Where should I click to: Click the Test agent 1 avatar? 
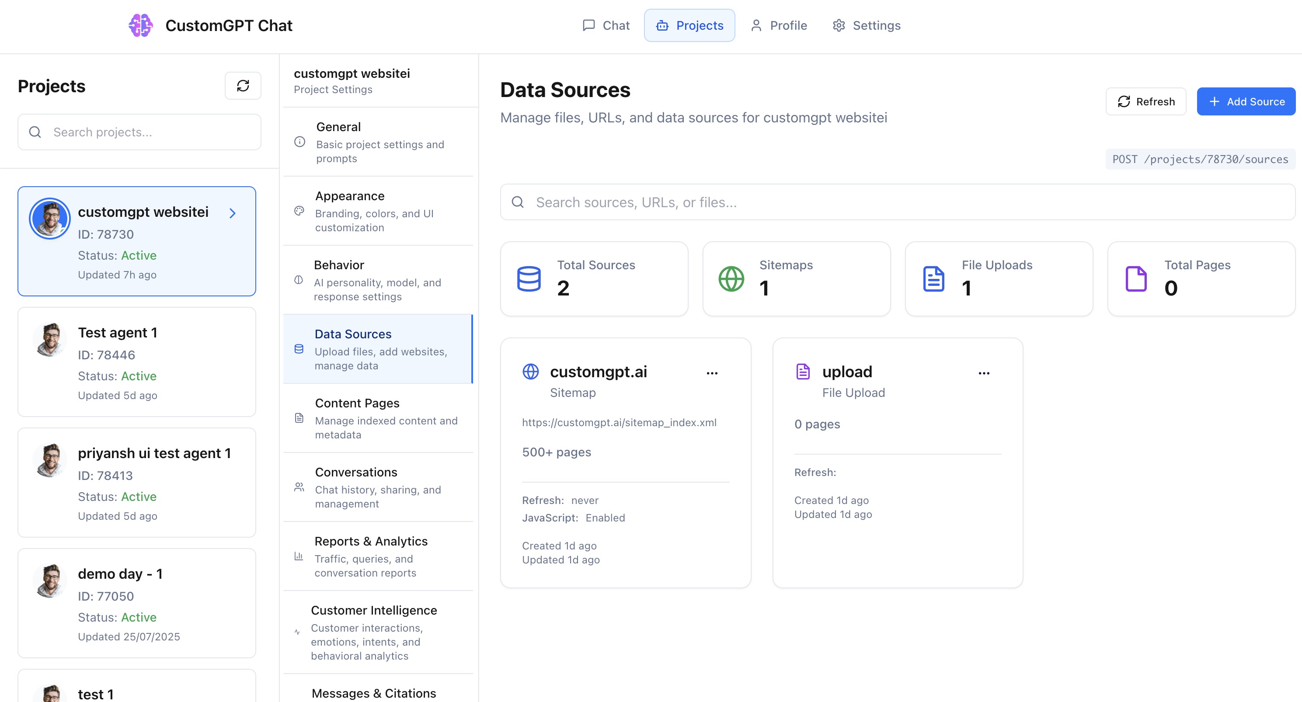click(49, 339)
